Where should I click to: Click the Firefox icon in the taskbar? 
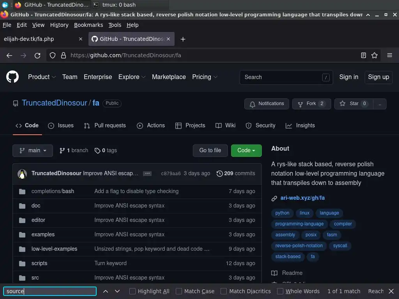point(18,5)
